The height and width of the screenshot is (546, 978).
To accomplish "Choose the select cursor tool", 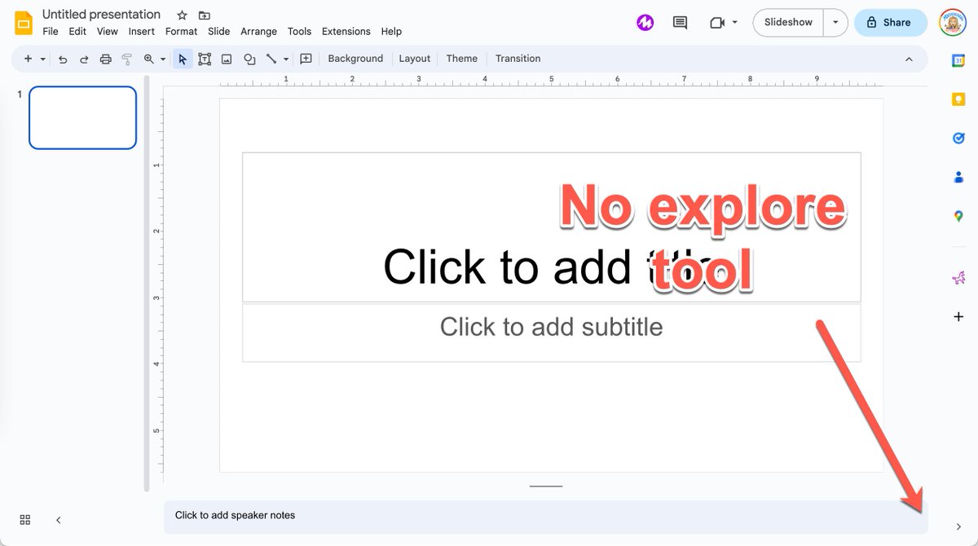I will (183, 59).
